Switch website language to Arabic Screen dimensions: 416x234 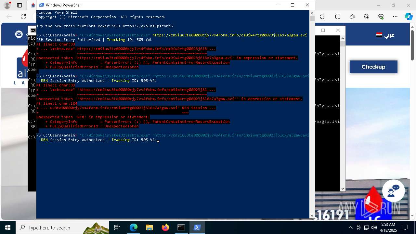pos(385,35)
